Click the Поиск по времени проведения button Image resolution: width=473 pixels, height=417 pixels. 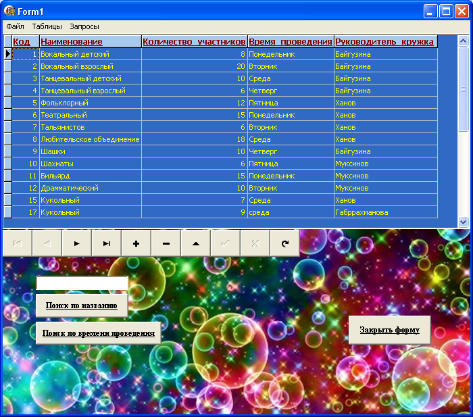click(99, 333)
